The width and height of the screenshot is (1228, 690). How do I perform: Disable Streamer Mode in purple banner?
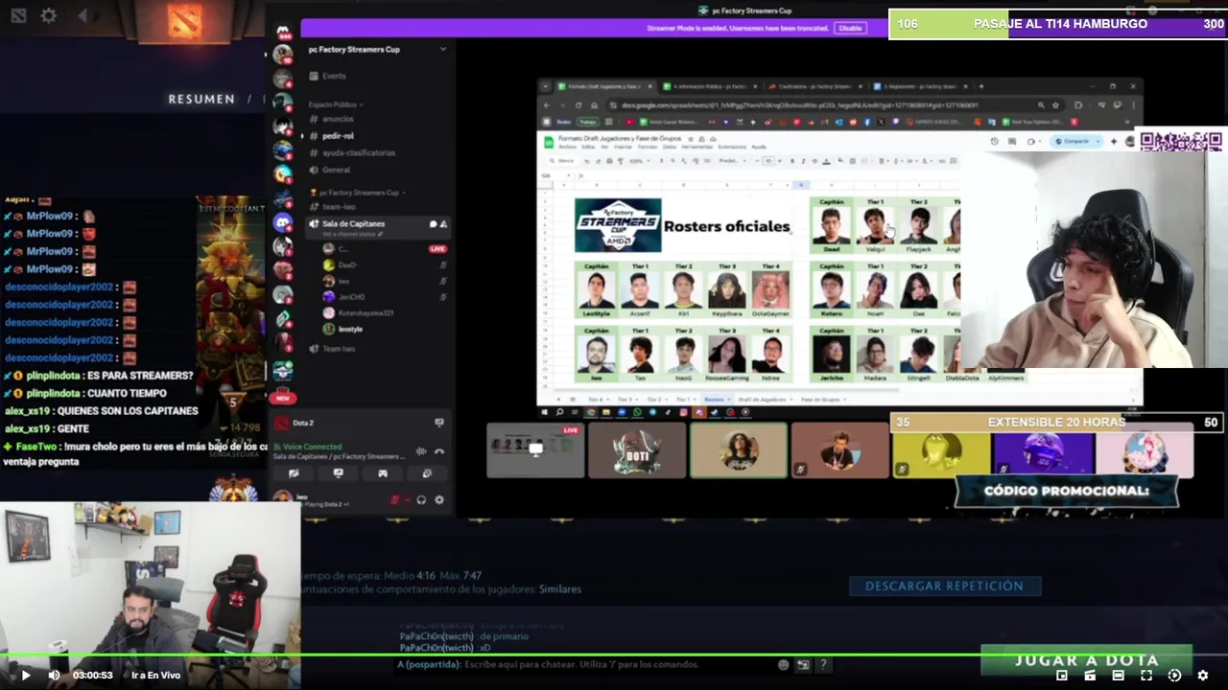(x=850, y=28)
